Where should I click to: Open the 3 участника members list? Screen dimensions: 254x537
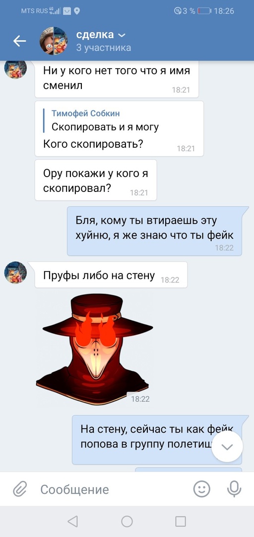tap(104, 48)
